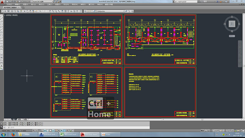Select the Text tool 'A' icon
The width and height of the screenshot is (245, 138).
(2, 66)
